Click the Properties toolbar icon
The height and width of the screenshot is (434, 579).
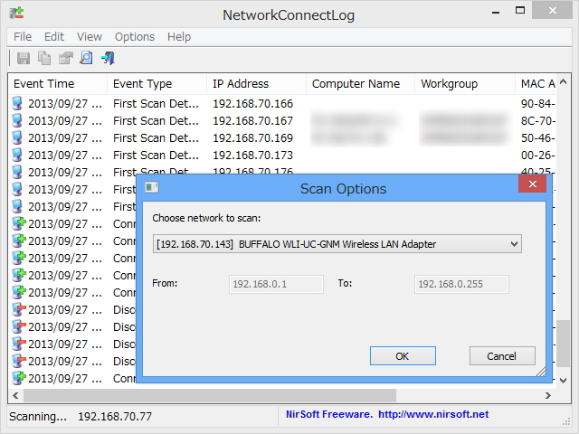pos(65,59)
